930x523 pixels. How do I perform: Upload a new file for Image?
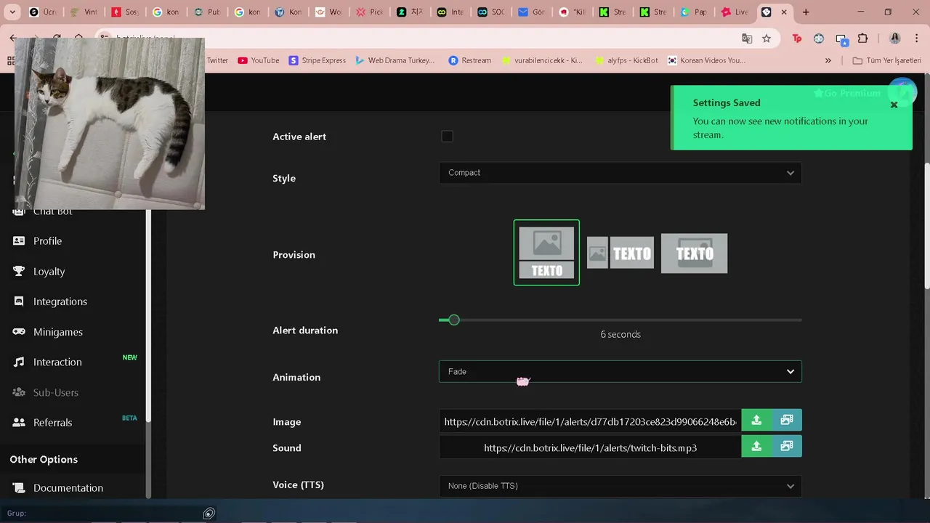click(x=756, y=420)
